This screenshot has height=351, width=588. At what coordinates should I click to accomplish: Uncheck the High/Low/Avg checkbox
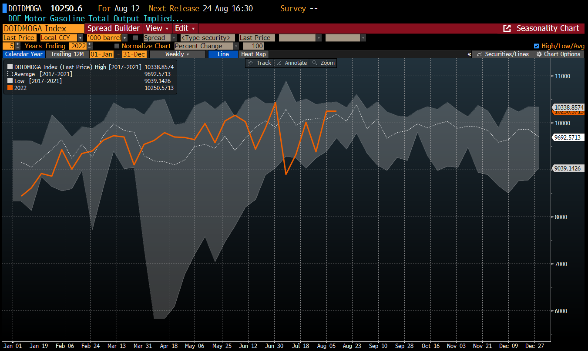(x=536, y=46)
